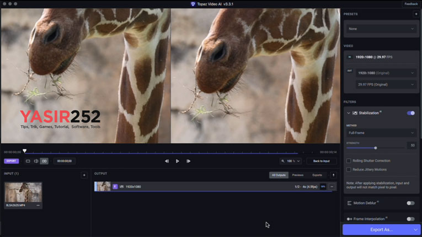
Task: Enable the Motion Deblur toggle
Action: [410, 203]
